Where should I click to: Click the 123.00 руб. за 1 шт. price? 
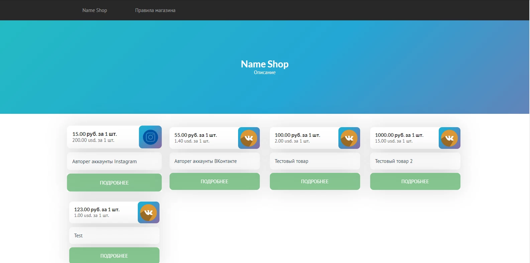tap(97, 210)
